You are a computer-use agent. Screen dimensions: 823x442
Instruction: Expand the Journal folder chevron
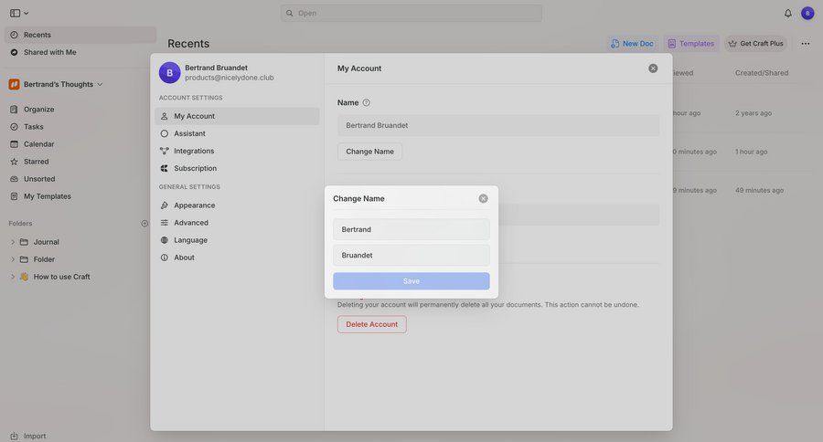click(x=13, y=242)
